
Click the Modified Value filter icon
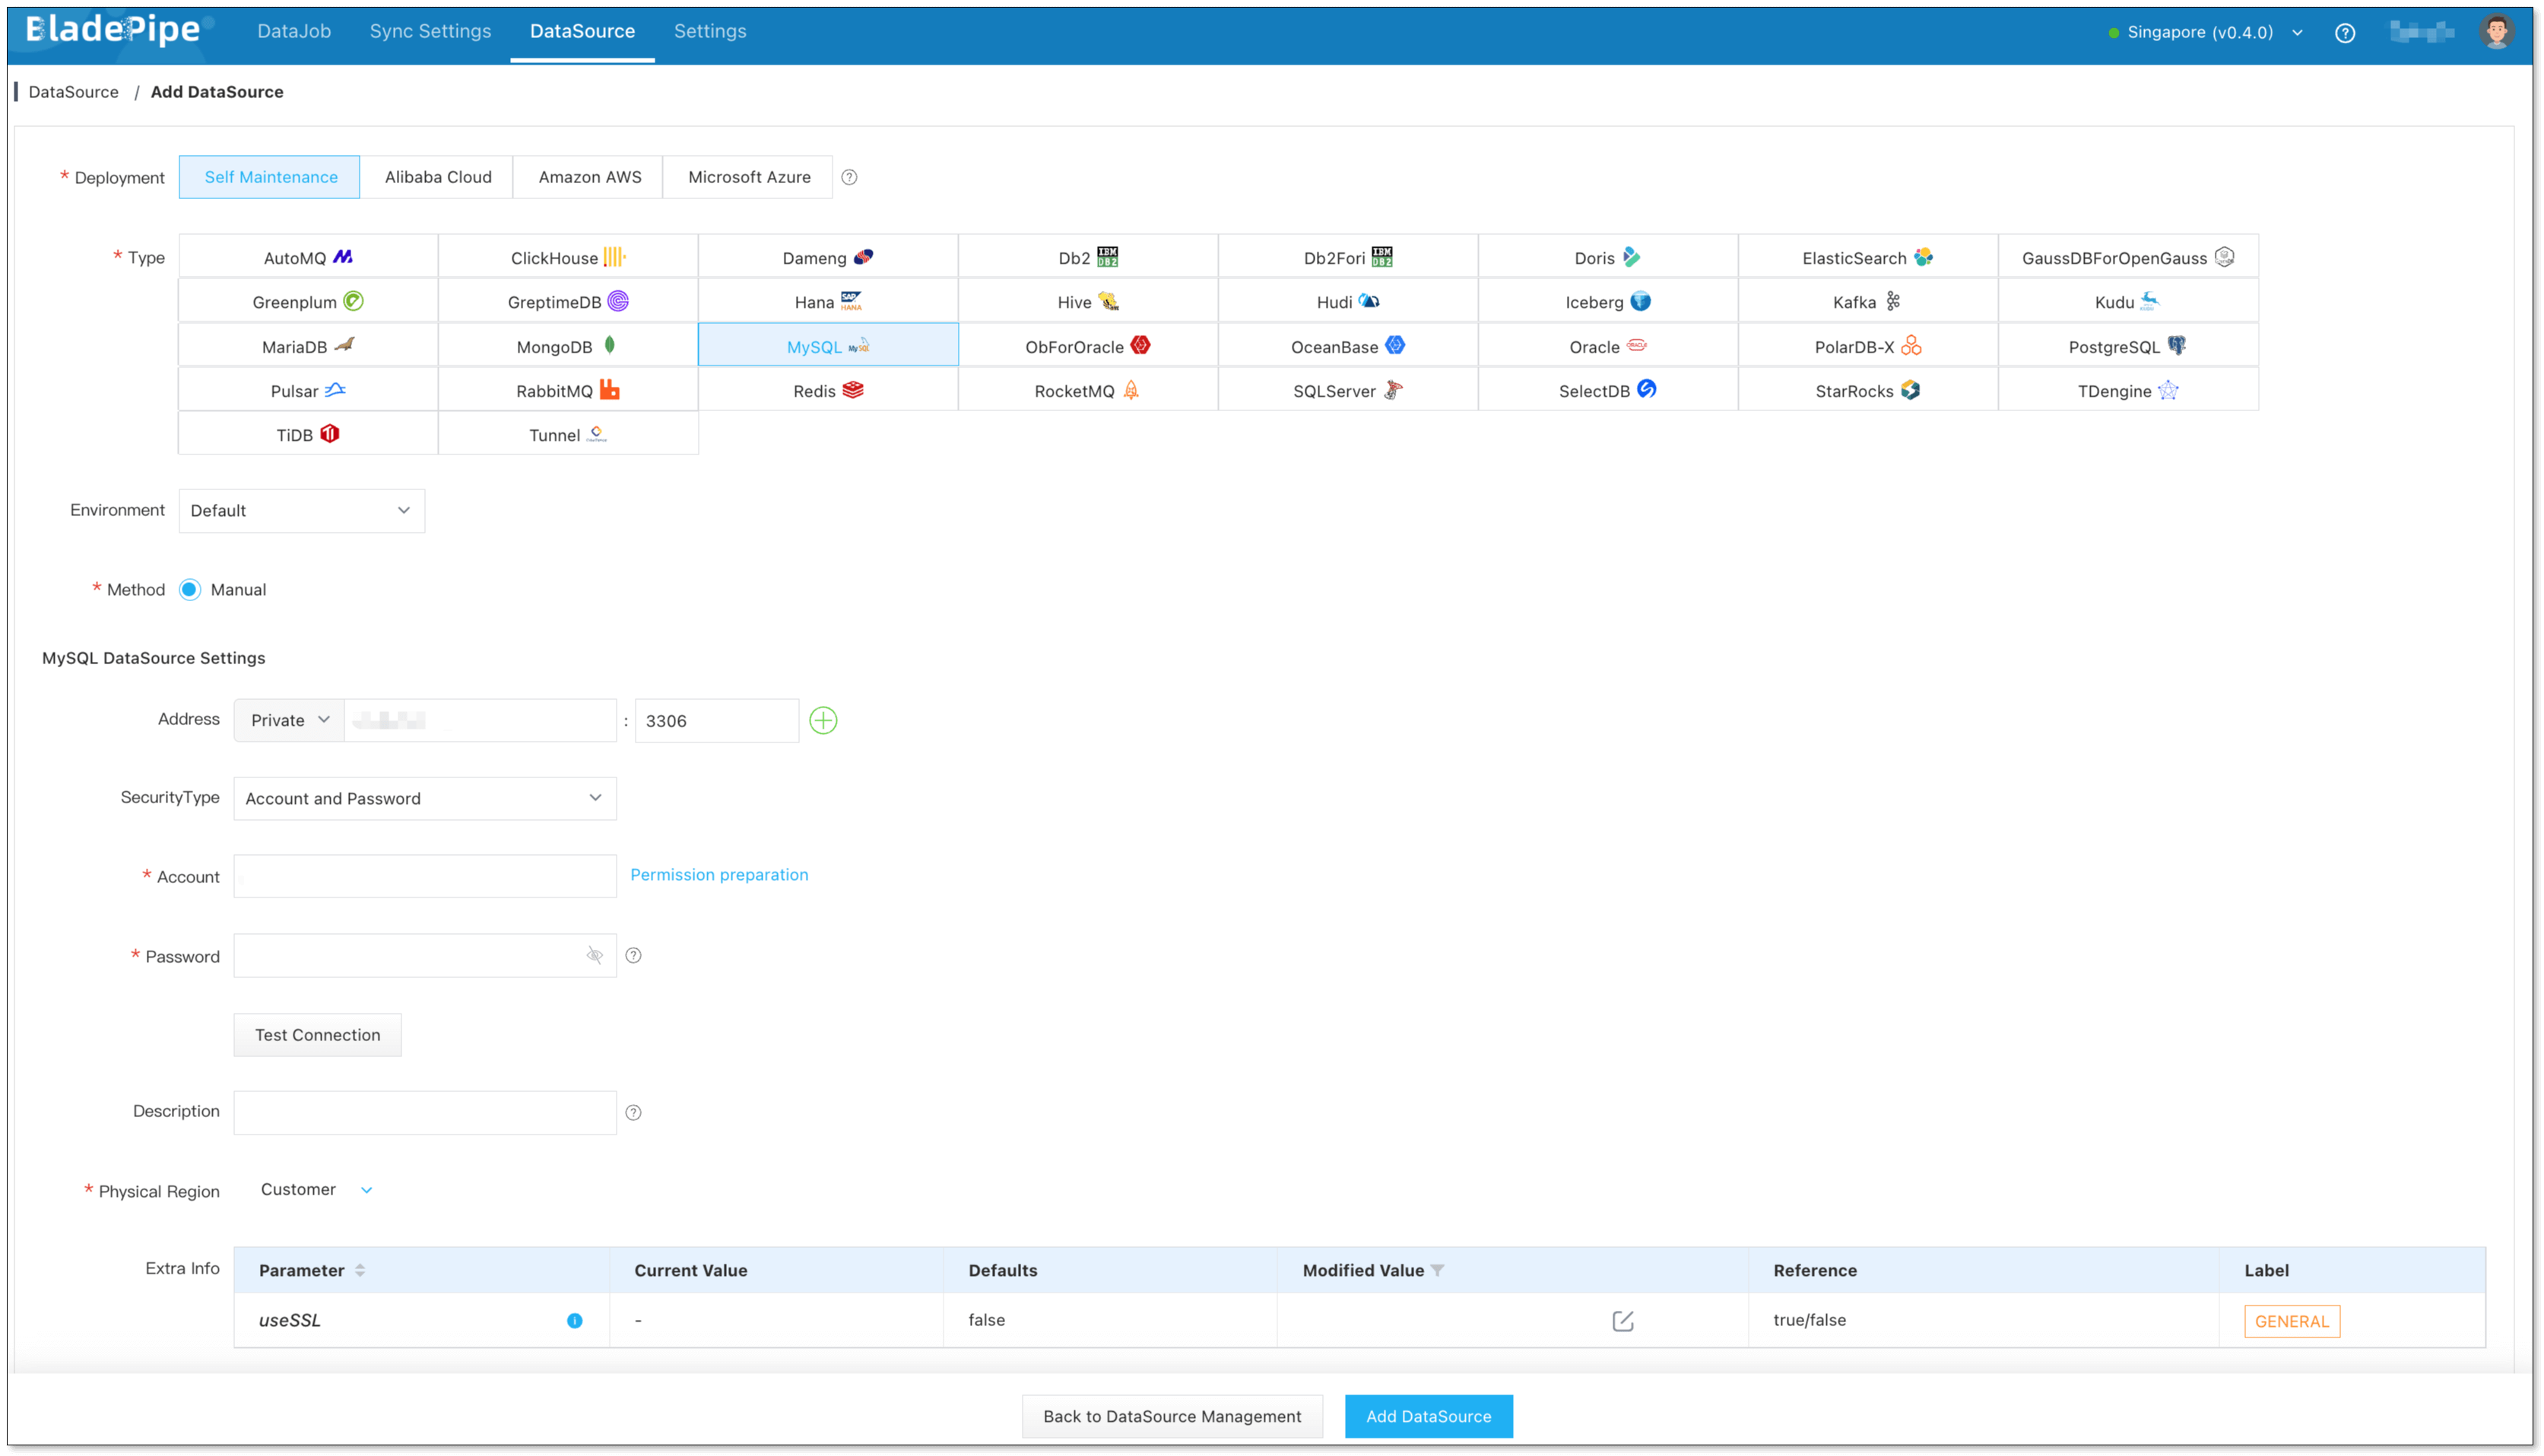coord(1436,1270)
